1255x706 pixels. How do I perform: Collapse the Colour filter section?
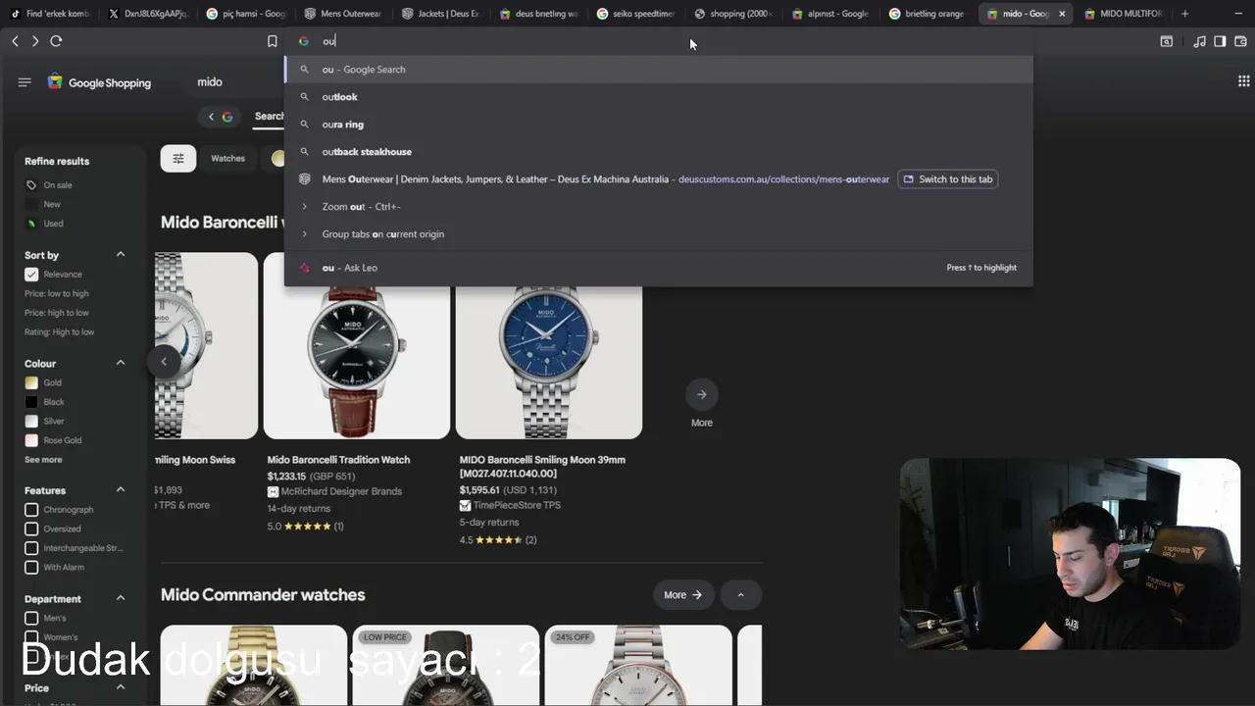pos(121,363)
